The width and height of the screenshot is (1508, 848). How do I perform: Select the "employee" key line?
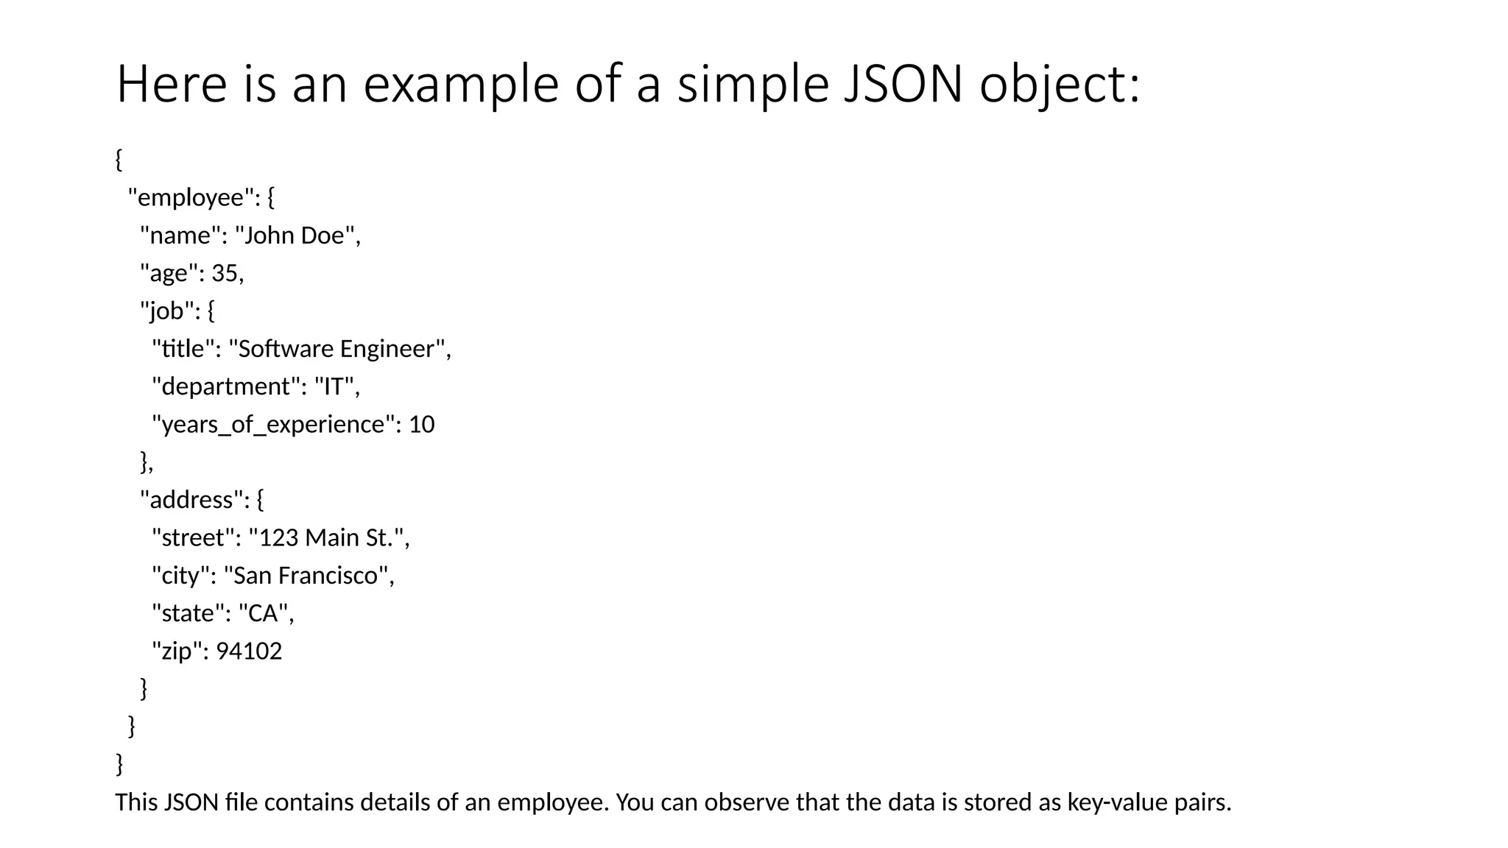click(x=201, y=197)
